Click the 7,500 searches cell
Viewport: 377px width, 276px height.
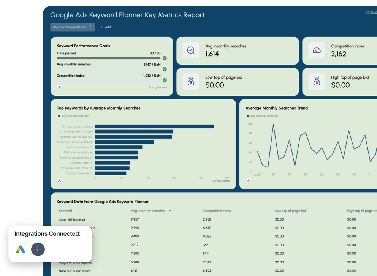(135, 254)
